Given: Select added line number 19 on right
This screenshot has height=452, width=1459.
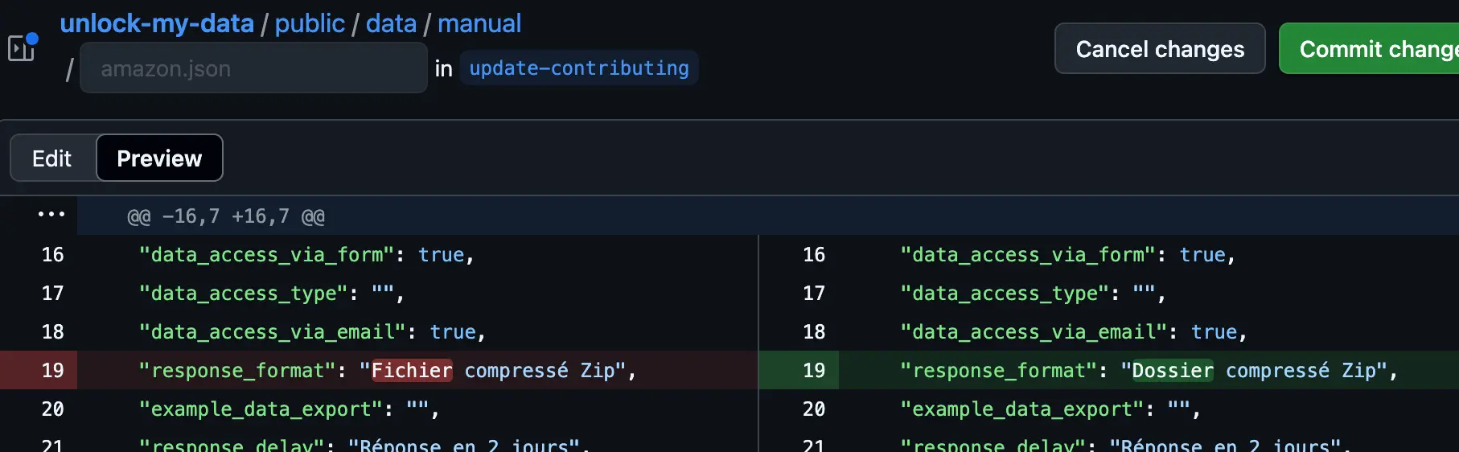Looking at the screenshot, I should tap(813, 371).
